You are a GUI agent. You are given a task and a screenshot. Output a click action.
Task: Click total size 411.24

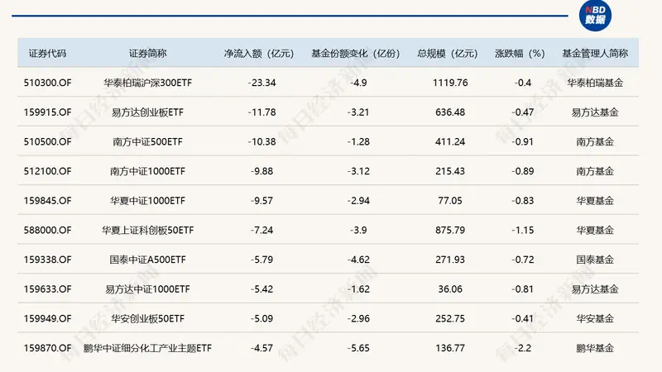(x=450, y=141)
